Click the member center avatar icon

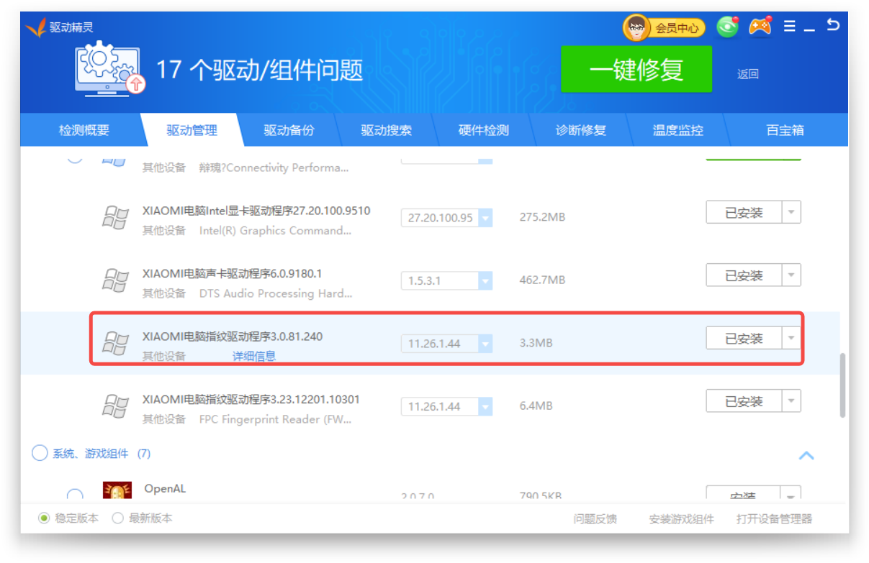tap(636, 28)
